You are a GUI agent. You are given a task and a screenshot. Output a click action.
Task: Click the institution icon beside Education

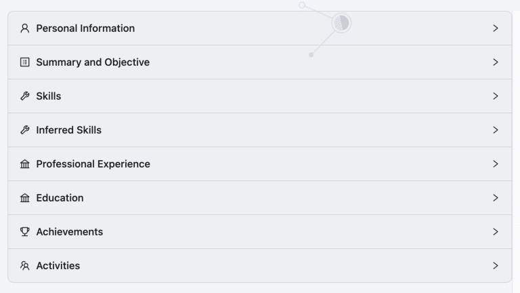tap(25, 197)
